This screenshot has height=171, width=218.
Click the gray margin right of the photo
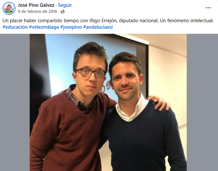pyautogui.click(x=202, y=102)
